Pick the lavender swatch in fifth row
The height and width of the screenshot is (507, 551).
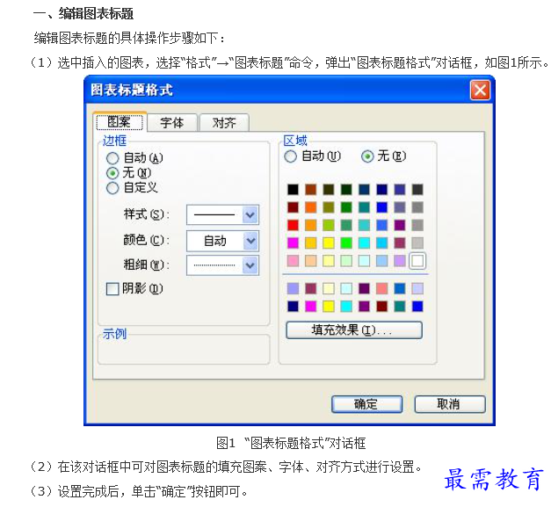[x=400, y=261]
